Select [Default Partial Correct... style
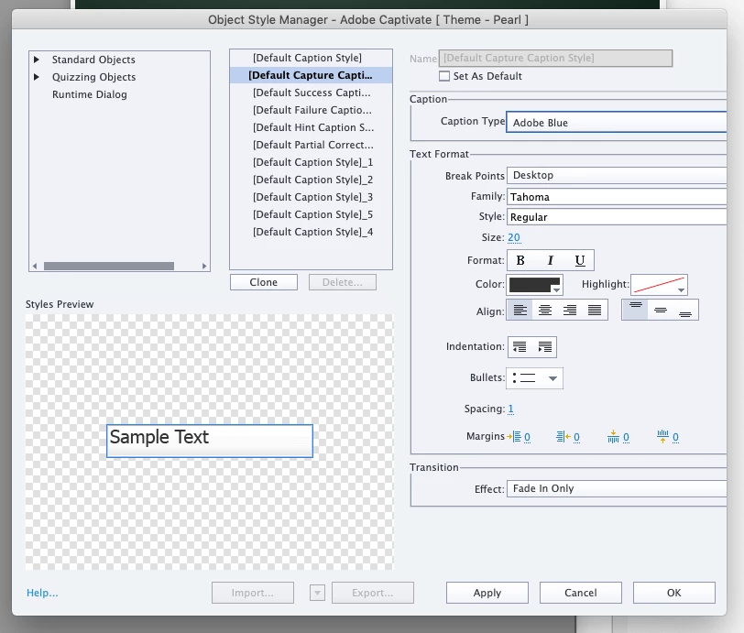This screenshot has height=633, width=744. 311,145
